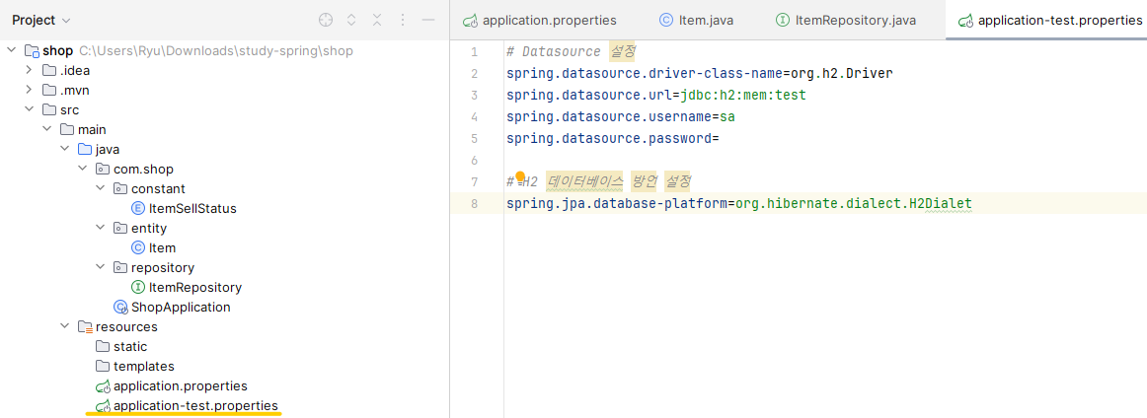Collapse the entity package

tap(100, 229)
